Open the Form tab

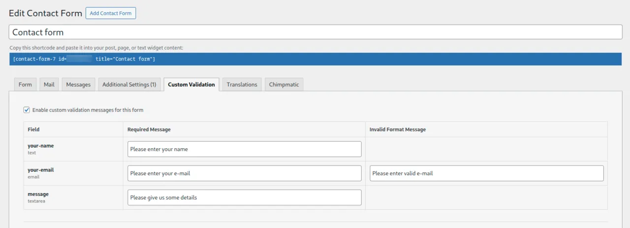click(x=25, y=85)
